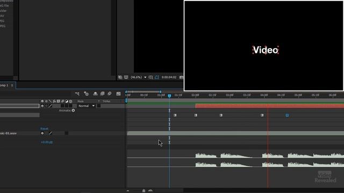This screenshot has width=344, height=193.
Task: Enable adjustment layer switch on text layer
Action: tap(67, 106)
